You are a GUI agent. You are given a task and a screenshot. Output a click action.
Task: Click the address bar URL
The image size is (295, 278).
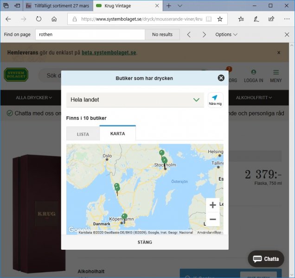point(142,19)
